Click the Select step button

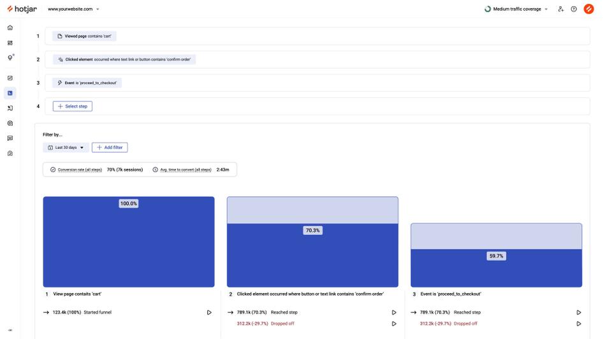click(x=73, y=106)
